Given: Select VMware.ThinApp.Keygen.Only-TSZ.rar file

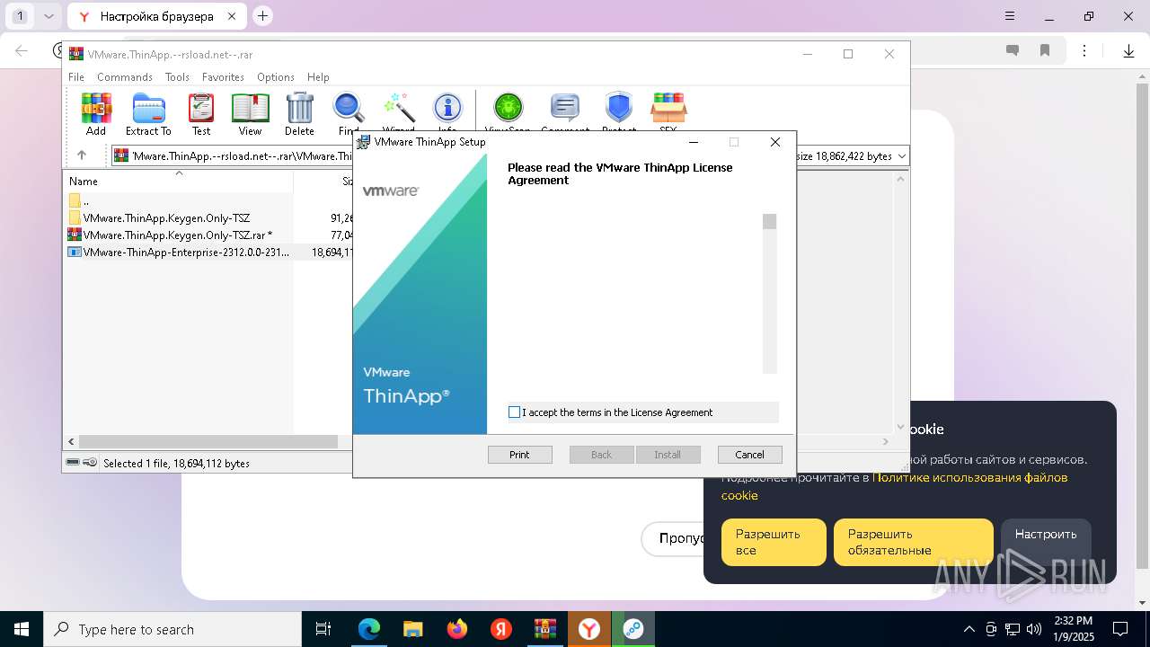Looking at the screenshot, I should coord(172,235).
